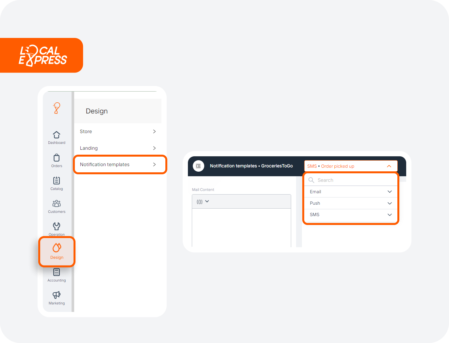
Task: Open the Store design settings
Action: [118, 131]
